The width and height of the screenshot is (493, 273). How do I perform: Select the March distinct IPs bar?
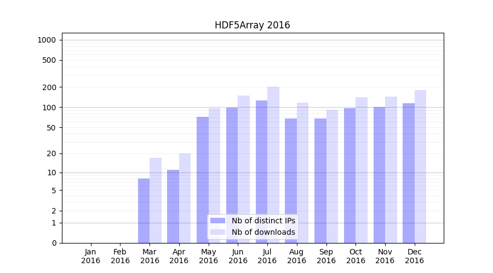pos(144,210)
